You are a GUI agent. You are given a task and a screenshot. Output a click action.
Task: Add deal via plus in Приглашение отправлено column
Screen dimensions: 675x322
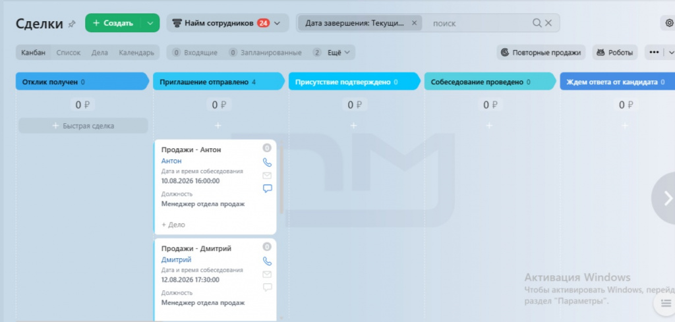coord(218,126)
